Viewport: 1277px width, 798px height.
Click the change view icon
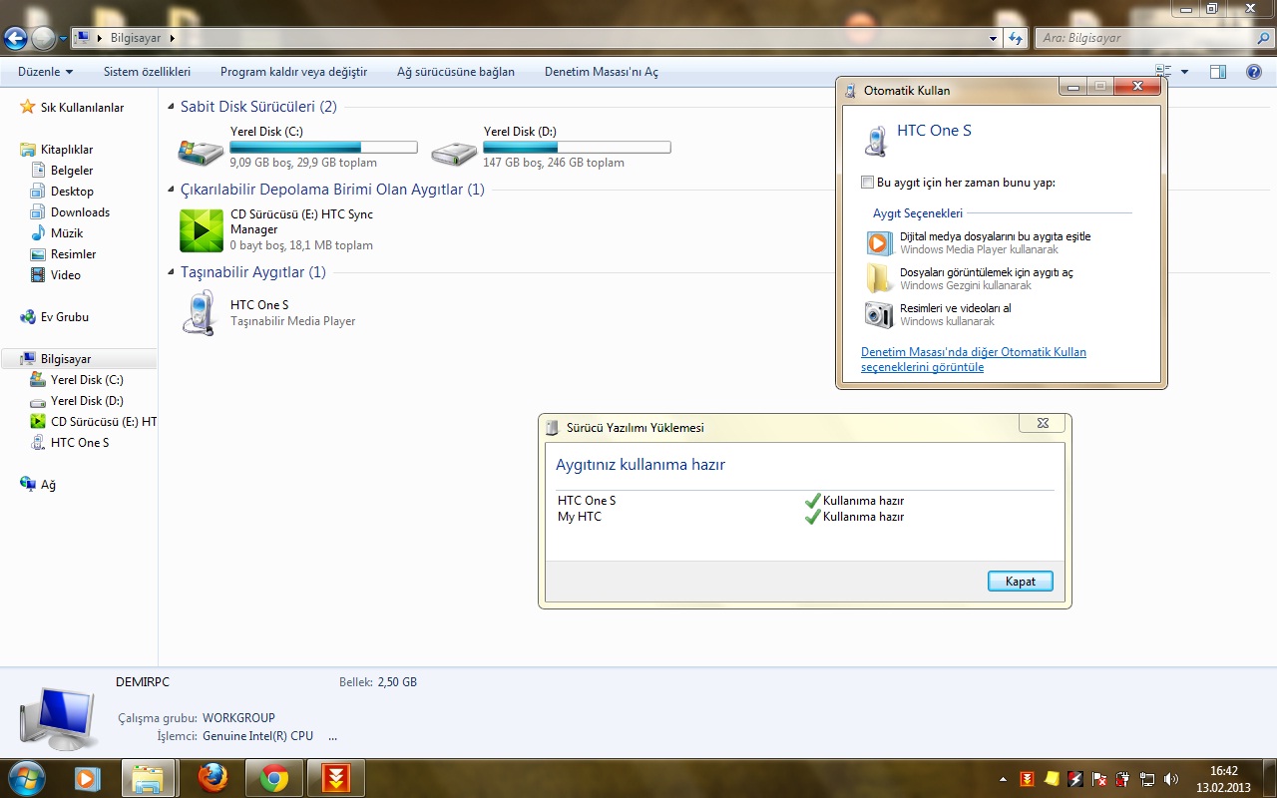[1164, 72]
